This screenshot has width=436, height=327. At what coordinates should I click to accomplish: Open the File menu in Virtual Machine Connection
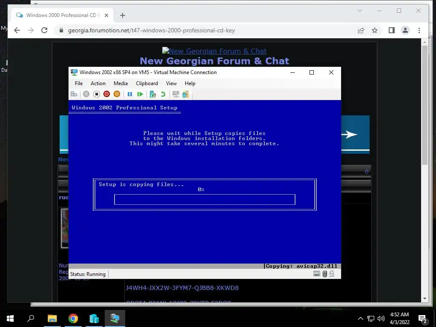pyautogui.click(x=79, y=83)
